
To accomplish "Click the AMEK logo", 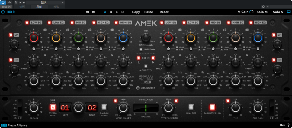I will tap(146, 23).
